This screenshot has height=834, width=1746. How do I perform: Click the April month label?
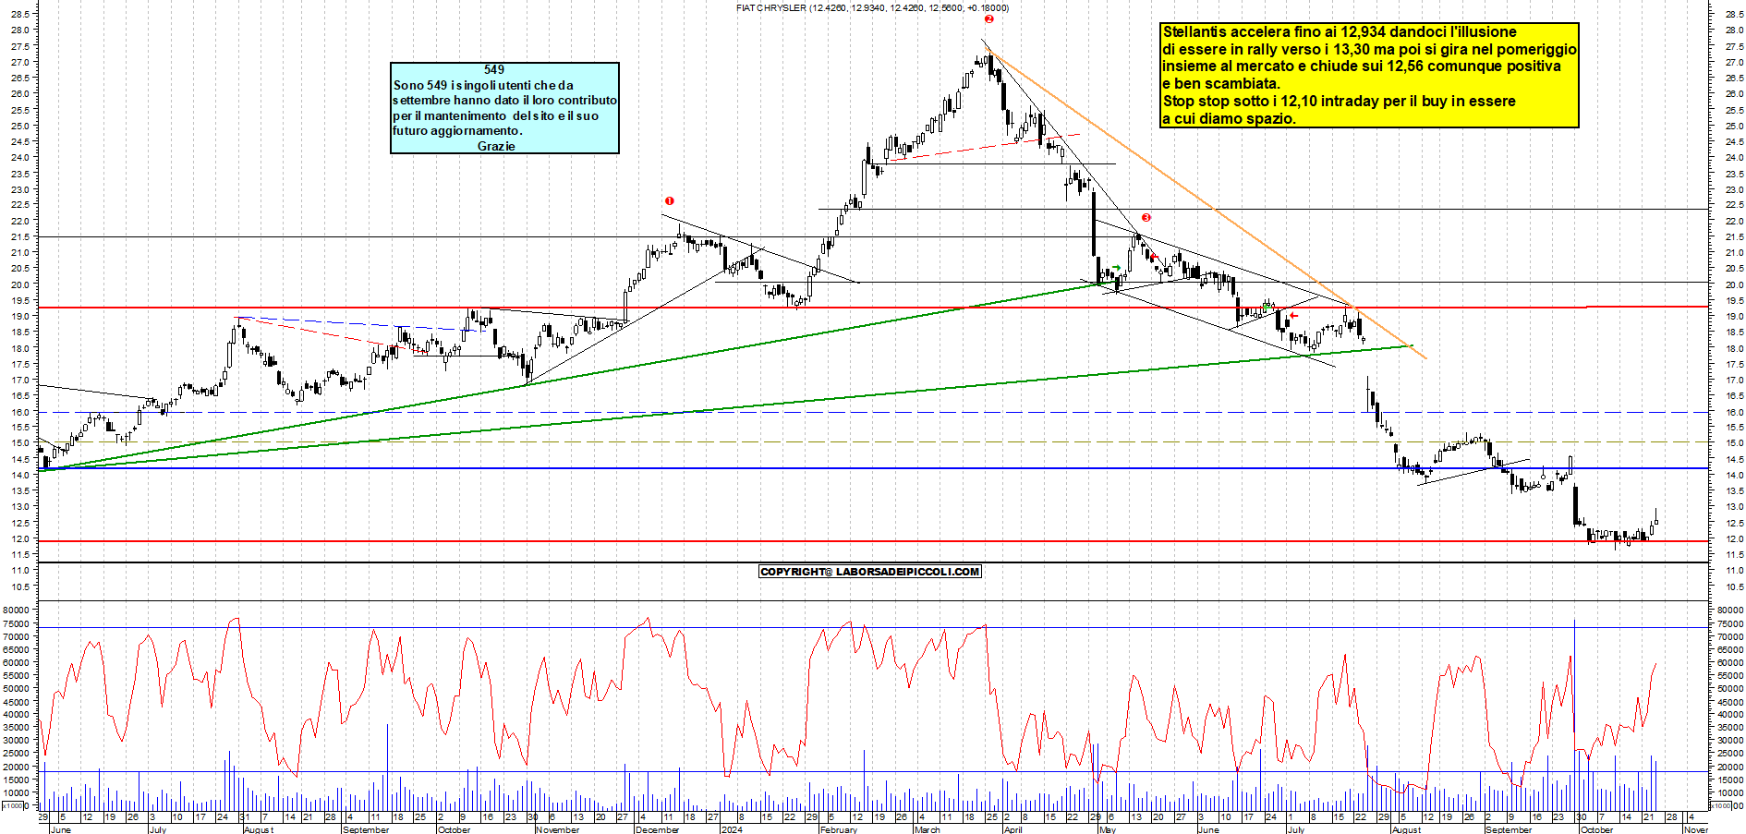tap(1013, 829)
